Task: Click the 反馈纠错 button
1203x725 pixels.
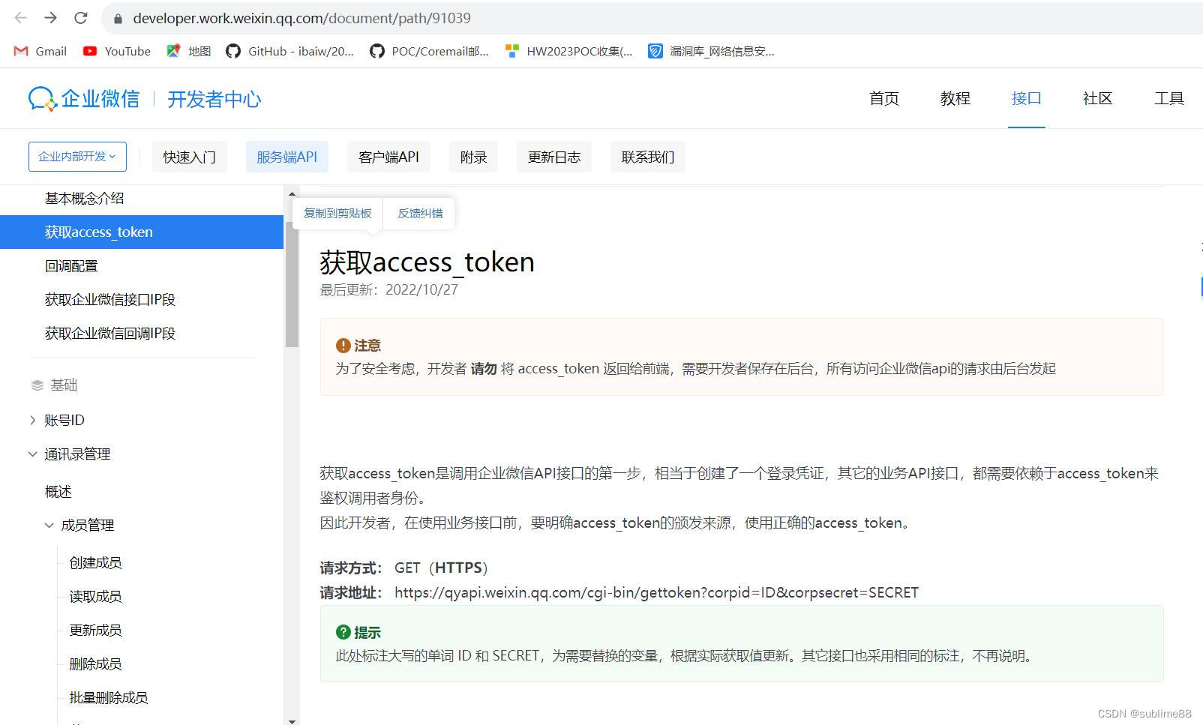Action: 420,213
